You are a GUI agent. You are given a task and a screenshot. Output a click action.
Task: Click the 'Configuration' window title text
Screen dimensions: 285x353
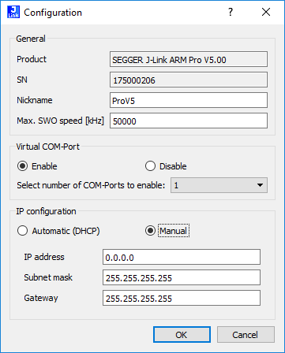pyautogui.click(x=53, y=13)
